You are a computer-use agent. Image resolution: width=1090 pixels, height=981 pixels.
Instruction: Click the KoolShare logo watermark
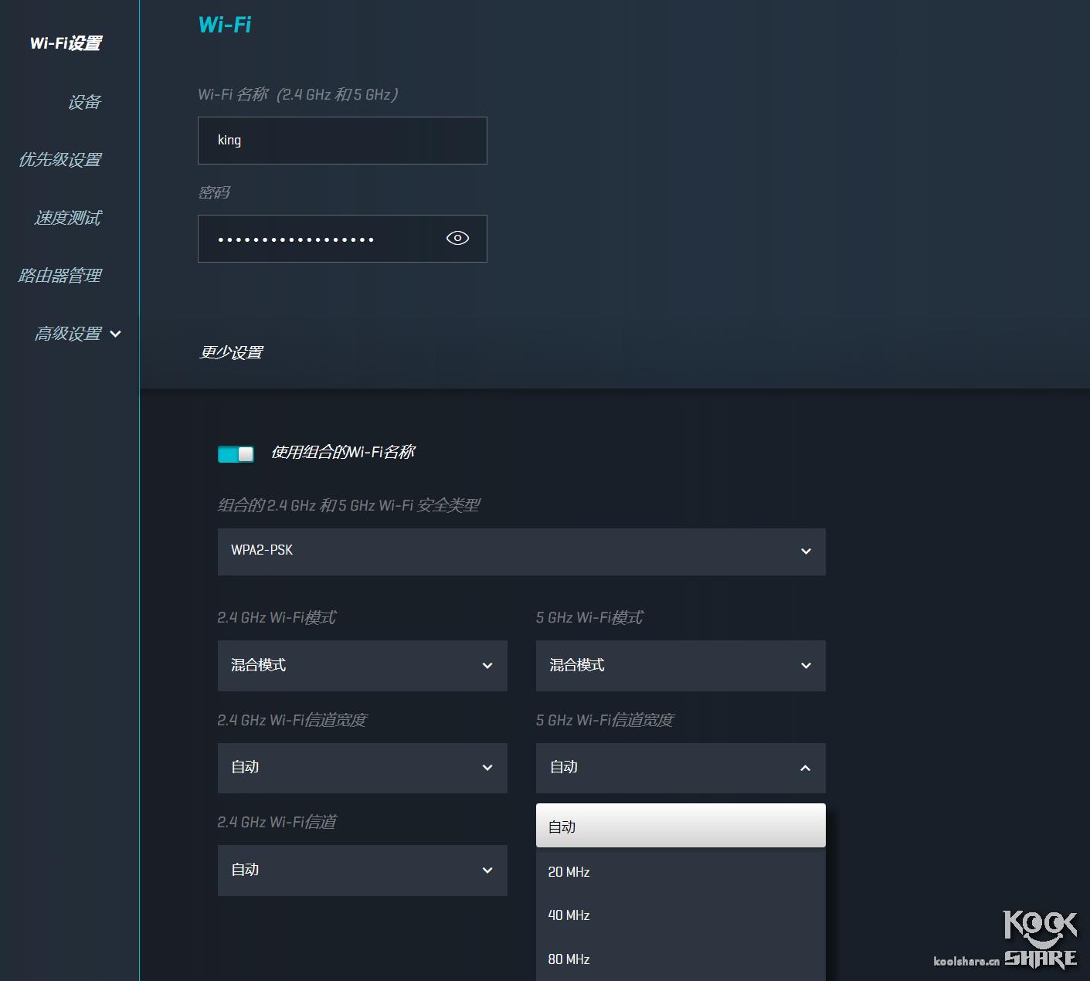coord(1039,939)
